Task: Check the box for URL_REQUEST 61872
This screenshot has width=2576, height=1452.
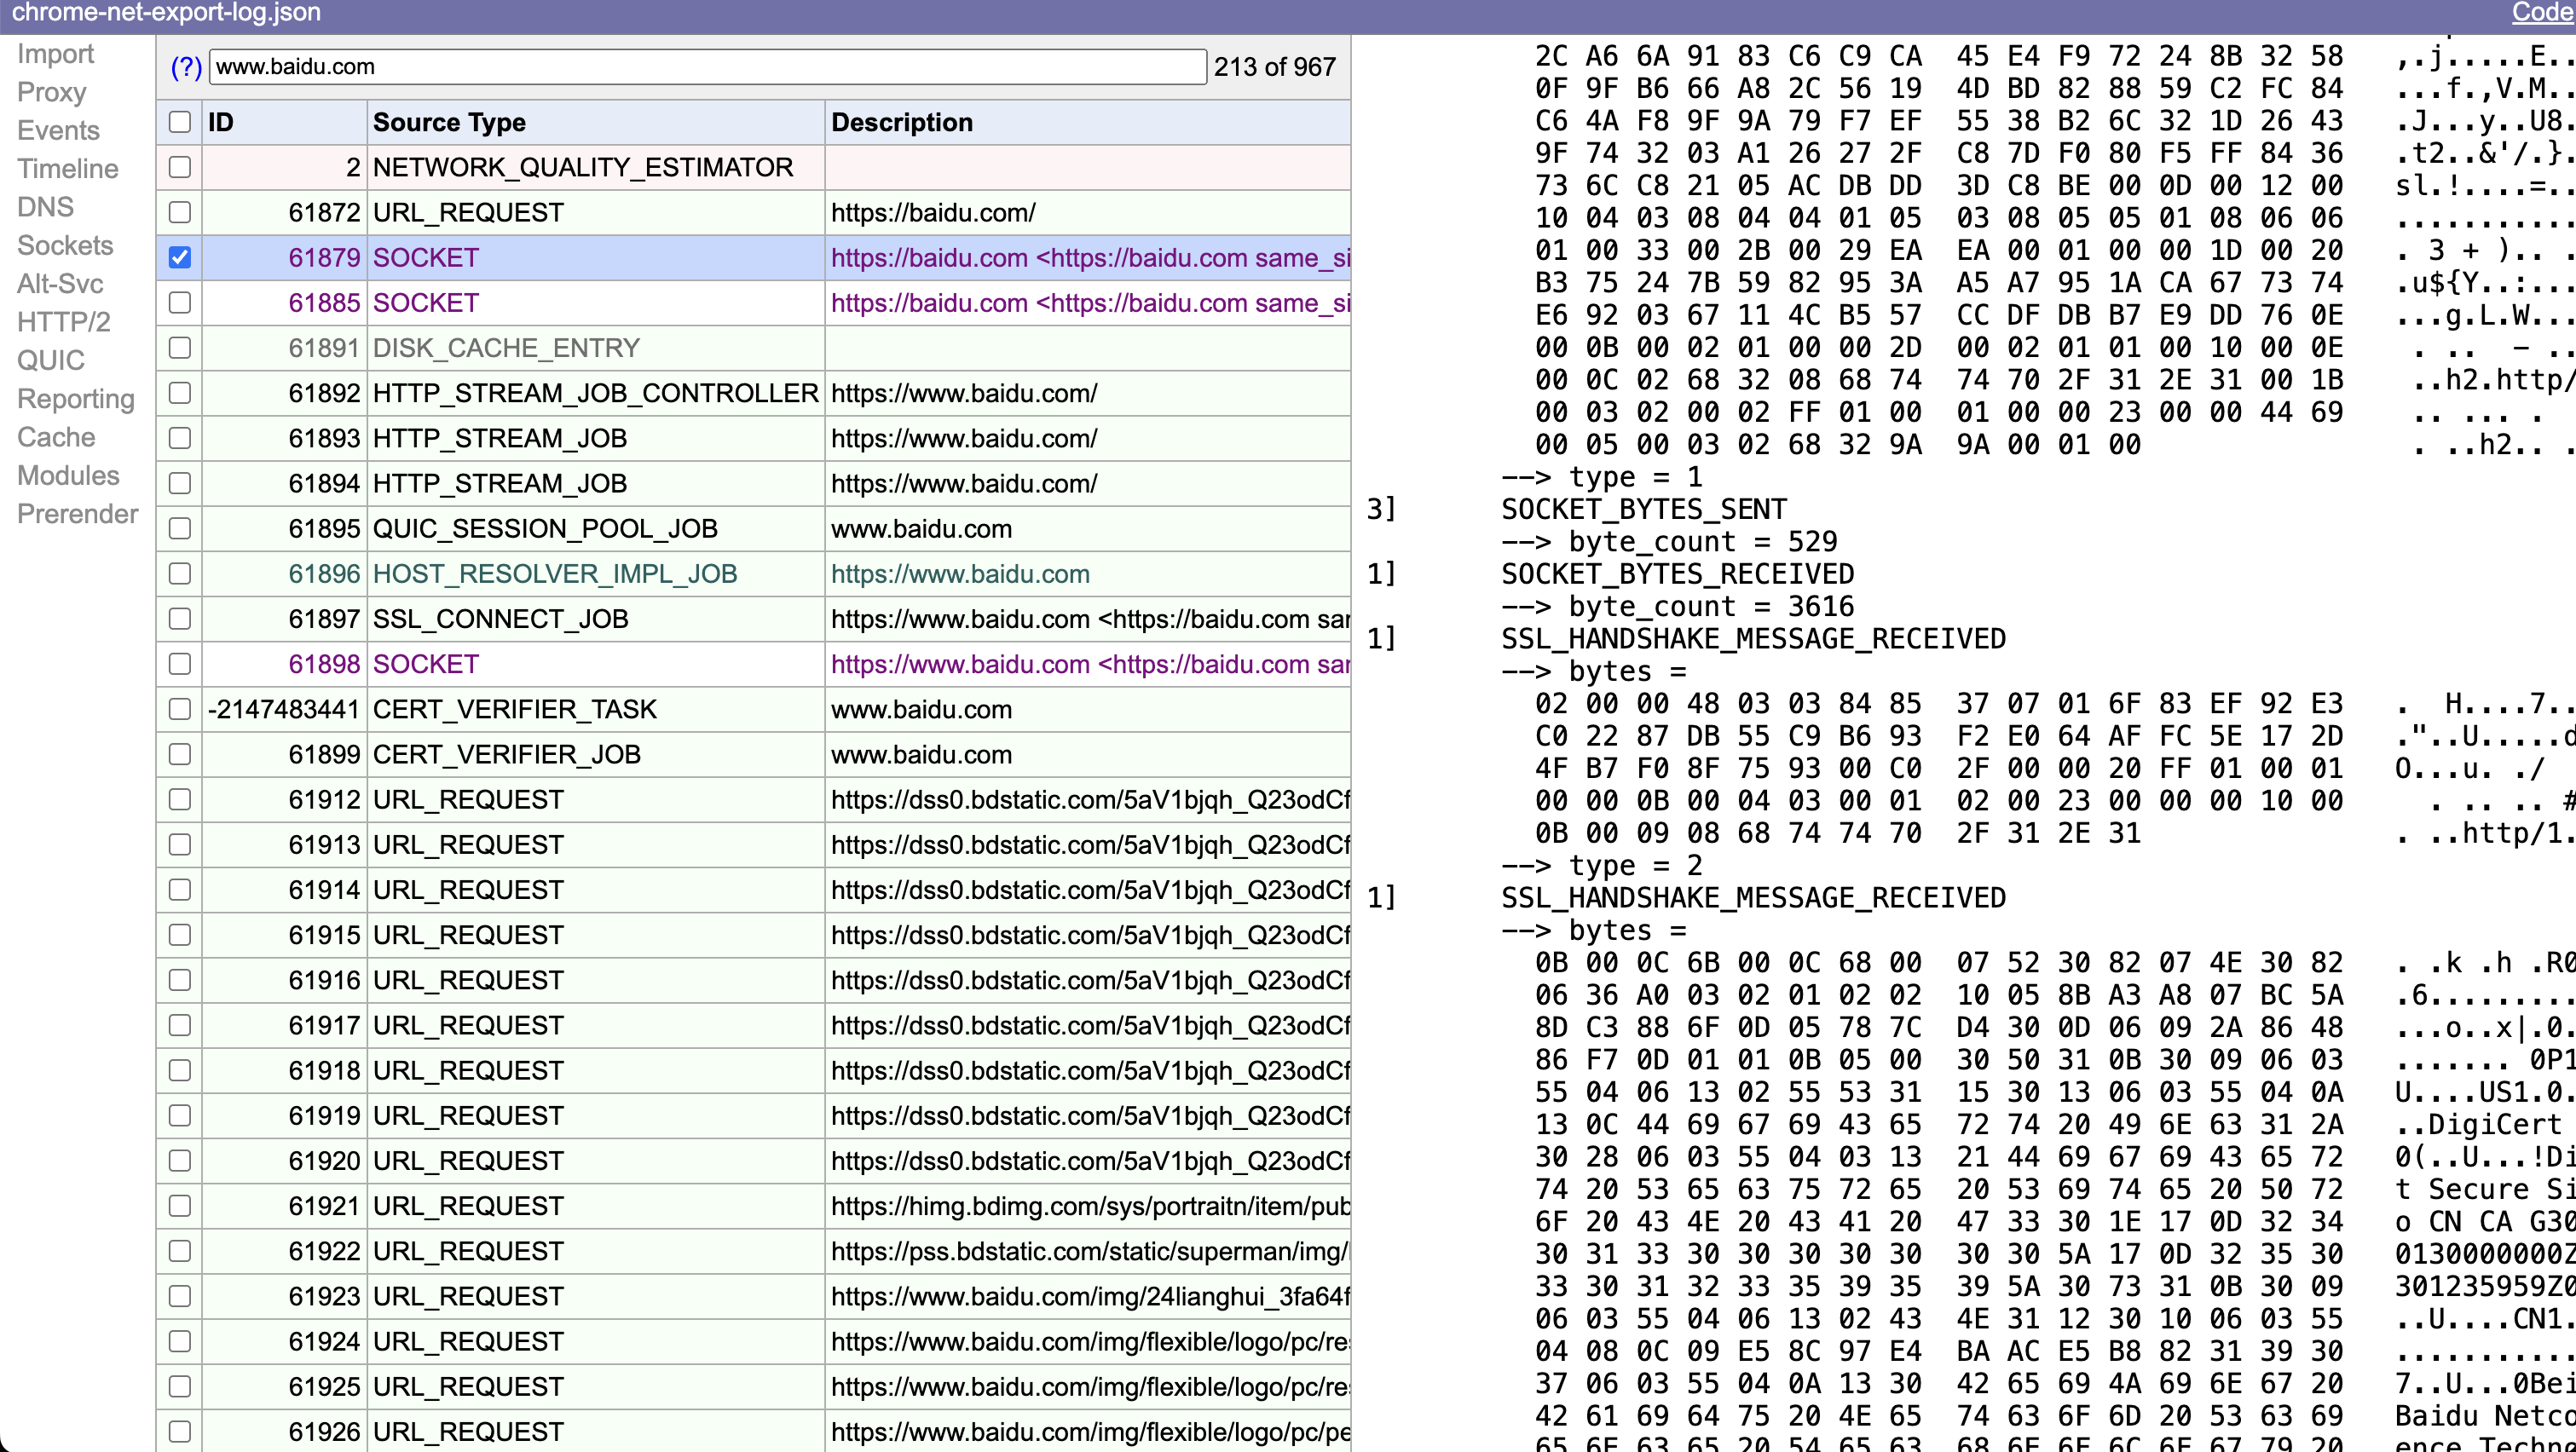Action: 180,213
